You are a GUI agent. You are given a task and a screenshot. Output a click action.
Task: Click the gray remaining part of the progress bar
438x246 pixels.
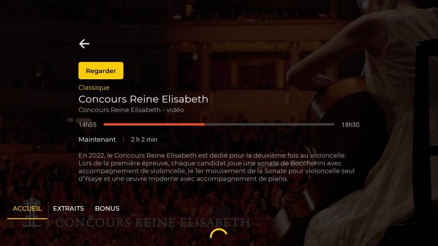tap(269, 125)
